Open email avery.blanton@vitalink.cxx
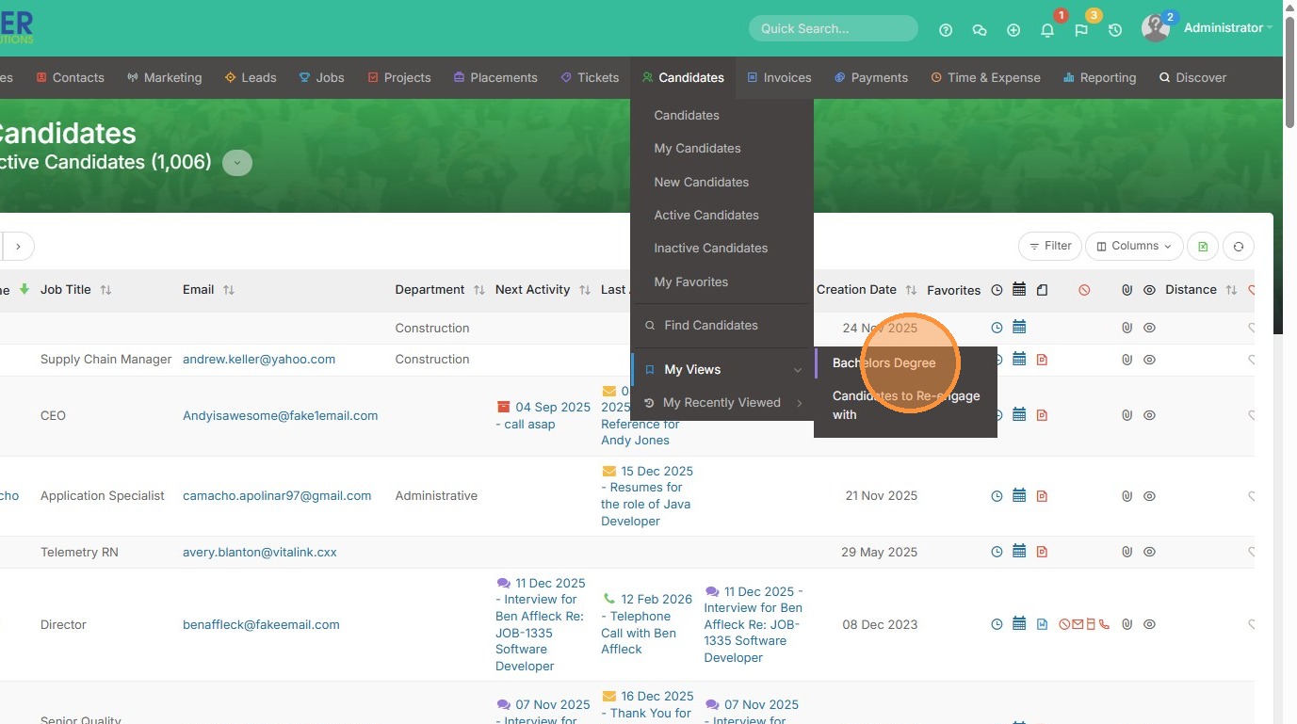The width and height of the screenshot is (1297, 724). 260,553
